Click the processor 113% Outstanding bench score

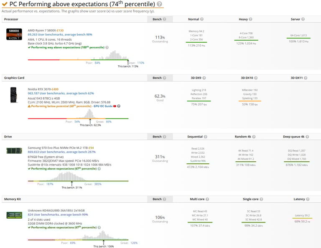(160, 39)
